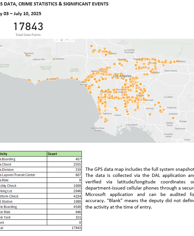This screenshot has width=194, height=236.
Task: Open the more options ellipsis above the map
Action: [x=72, y=40]
